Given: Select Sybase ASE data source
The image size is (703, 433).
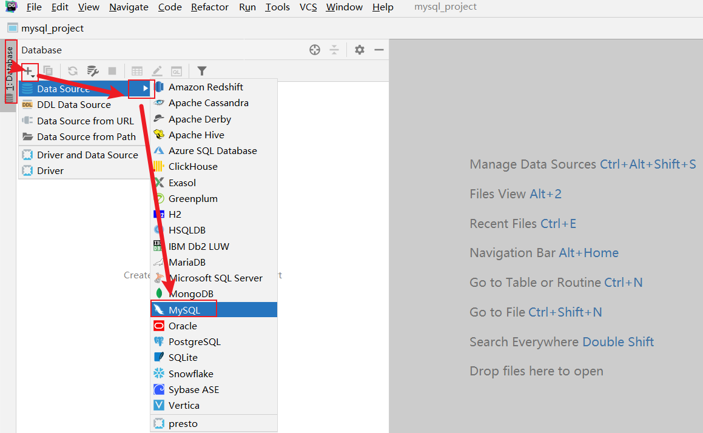Looking at the screenshot, I should (214, 389).
